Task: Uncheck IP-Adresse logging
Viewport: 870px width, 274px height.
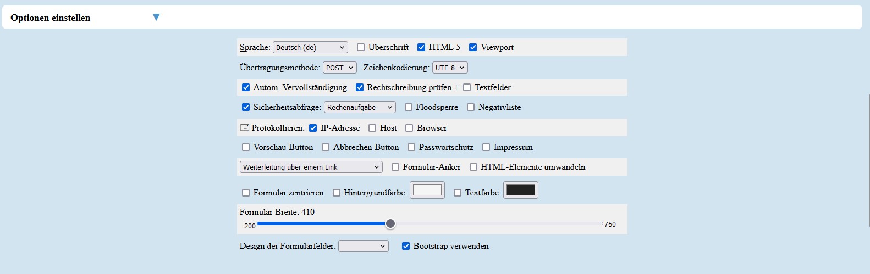Action: 313,128
